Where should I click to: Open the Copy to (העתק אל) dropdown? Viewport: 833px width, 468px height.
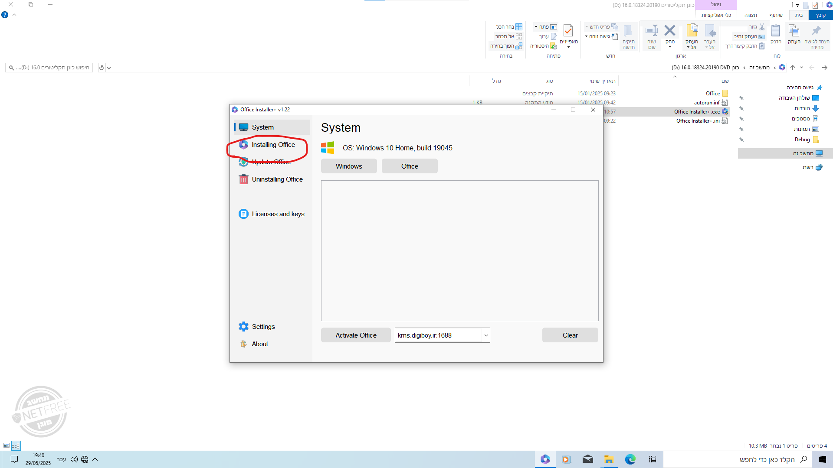coord(692,37)
